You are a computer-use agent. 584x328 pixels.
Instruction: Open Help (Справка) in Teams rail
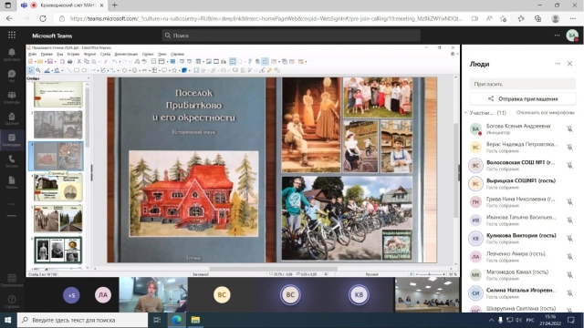tap(12, 302)
